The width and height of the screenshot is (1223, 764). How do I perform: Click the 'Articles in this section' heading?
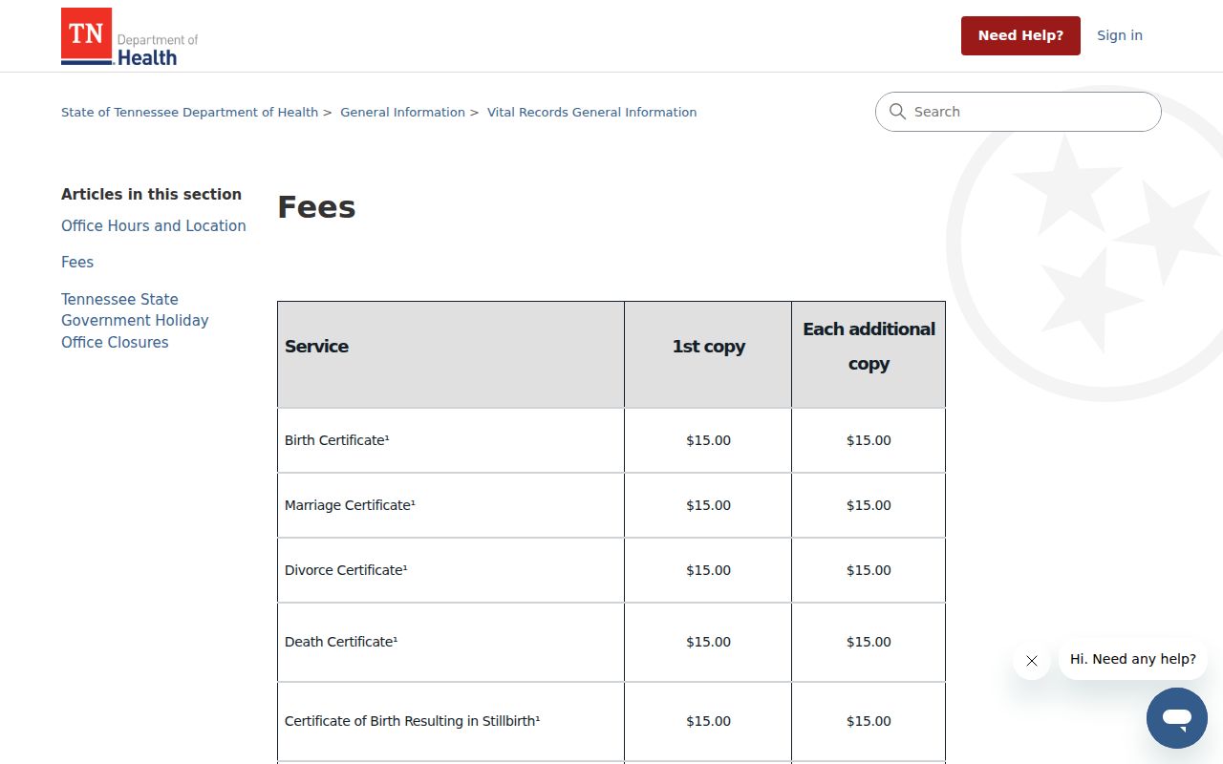[151, 194]
